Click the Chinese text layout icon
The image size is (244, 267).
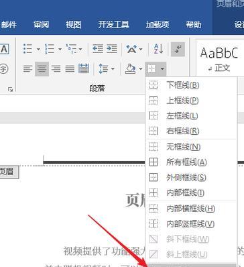pyautogui.click(x=131, y=49)
